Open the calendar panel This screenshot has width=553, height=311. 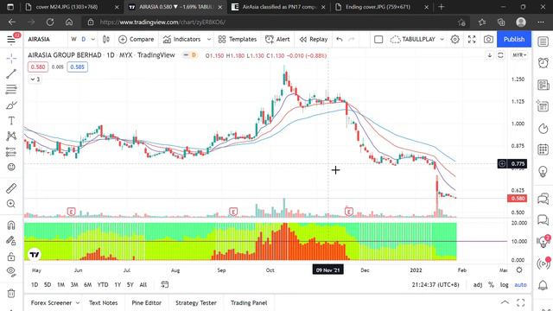(543, 149)
